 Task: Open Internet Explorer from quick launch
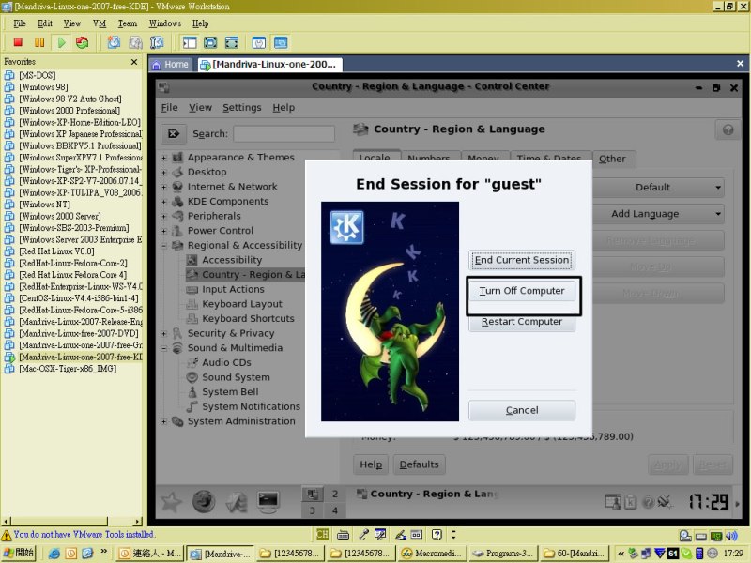tap(54, 554)
